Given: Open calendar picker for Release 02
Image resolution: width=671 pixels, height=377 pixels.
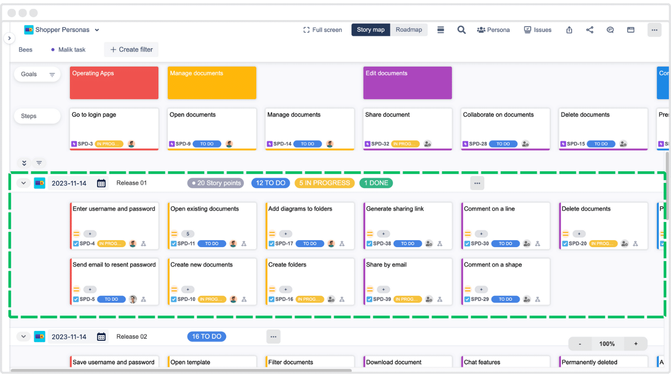Looking at the screenshot, I should click(101, 337).
